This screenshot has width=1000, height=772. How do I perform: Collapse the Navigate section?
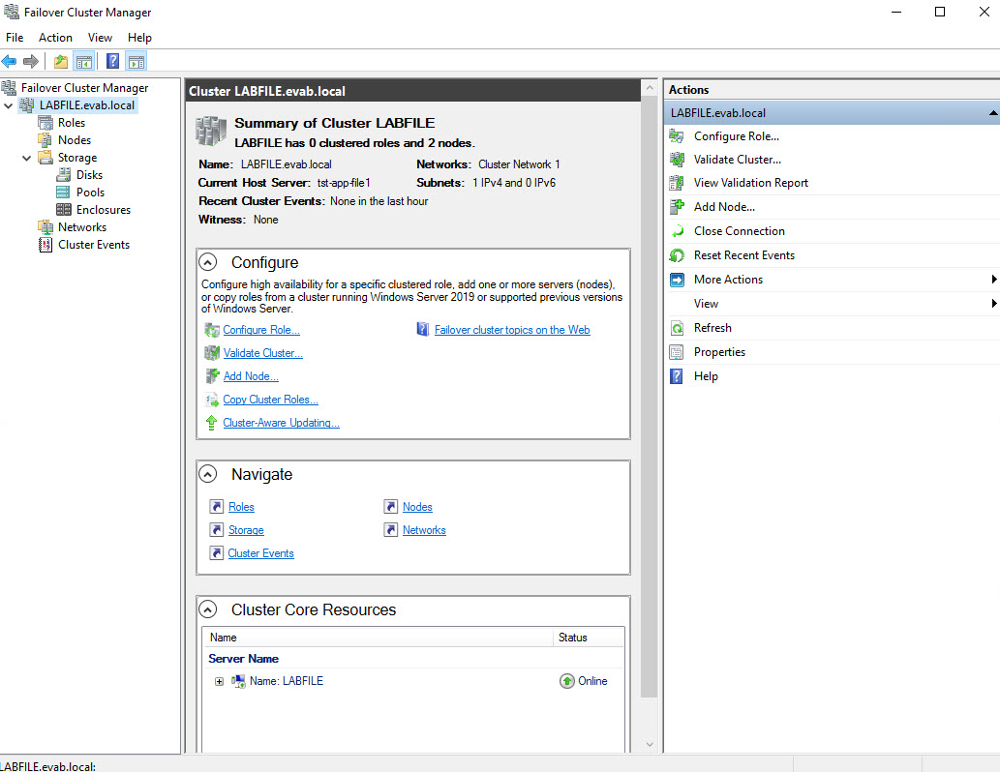tap(207, 474)
